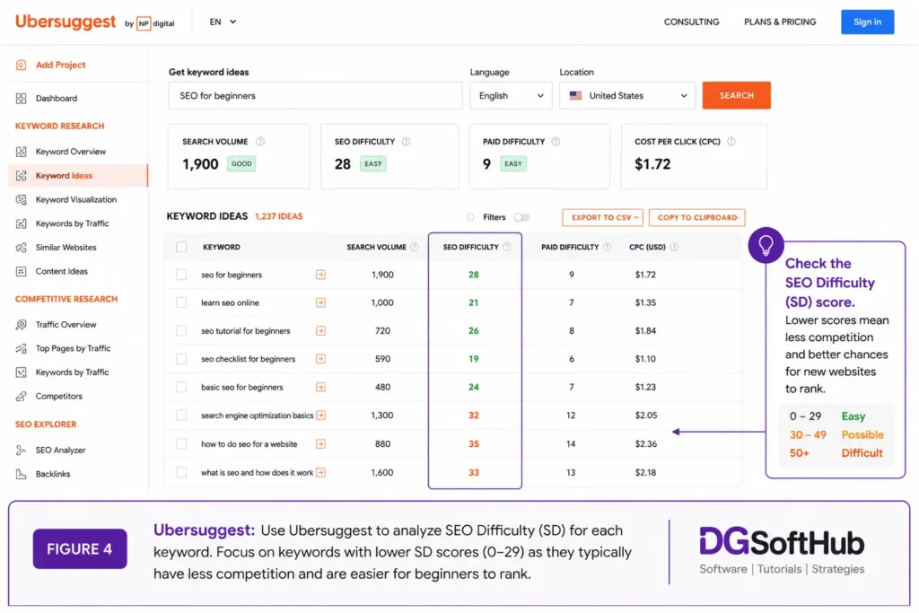
Task: Open details arrow for 'what is seo and how does it work'
Action: point(320,472)
